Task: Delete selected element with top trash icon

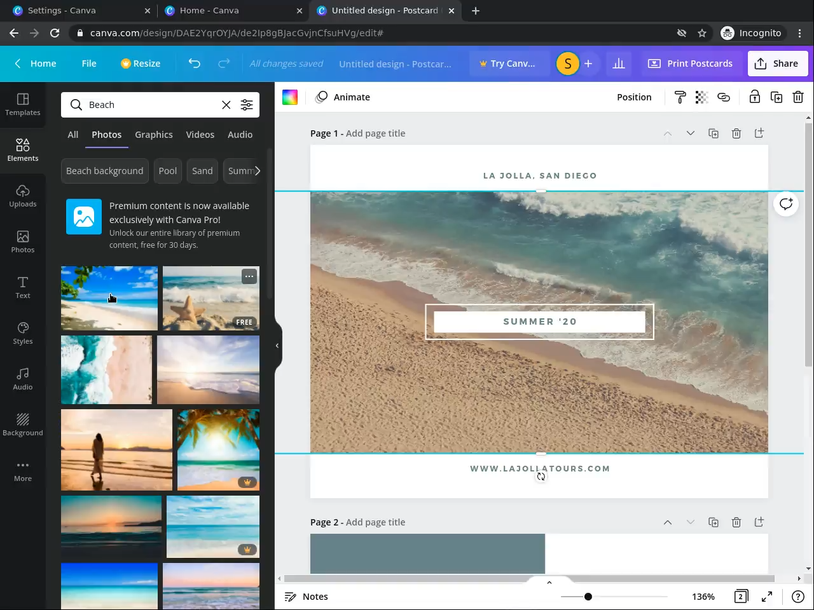Action: [x=798, y=97]
